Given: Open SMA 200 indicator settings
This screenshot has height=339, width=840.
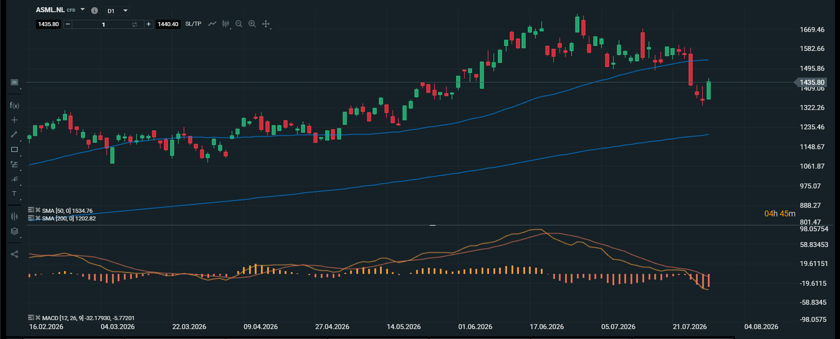Looking at the screenshot, I should click(31, 218).
